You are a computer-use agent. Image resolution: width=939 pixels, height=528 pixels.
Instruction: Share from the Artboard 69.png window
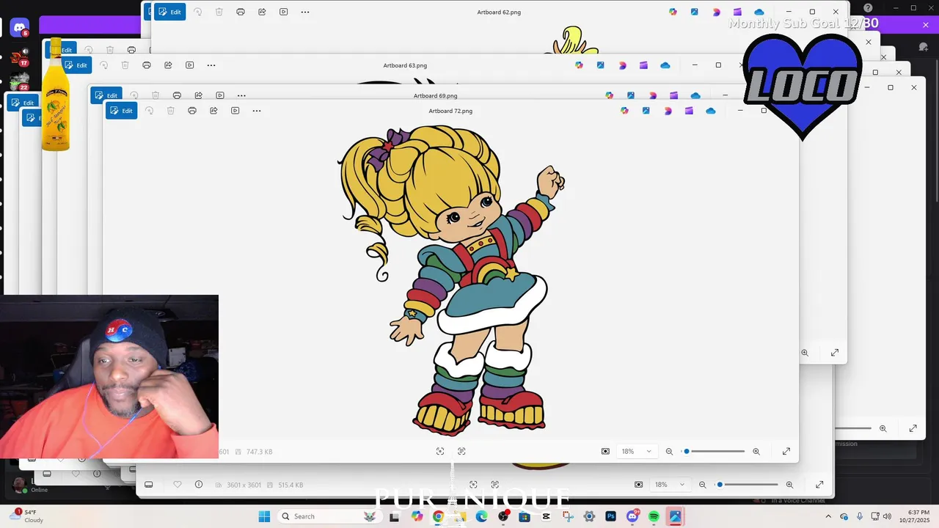(198, 95)
